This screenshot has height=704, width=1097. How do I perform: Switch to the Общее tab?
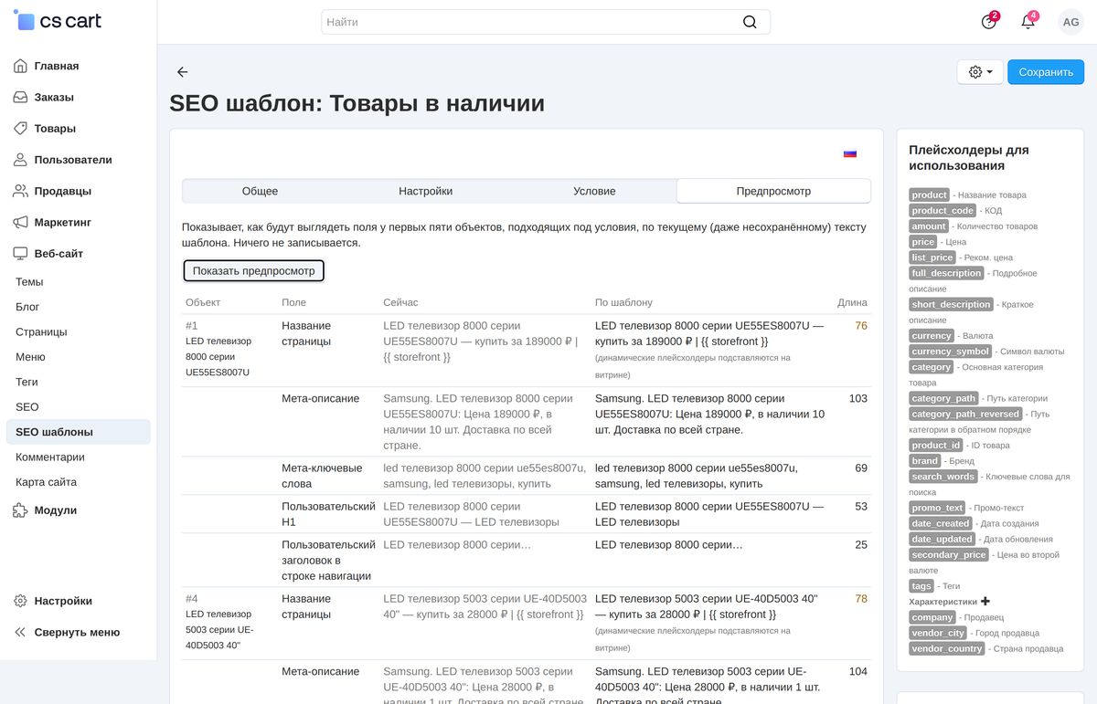tap(260, 191)
